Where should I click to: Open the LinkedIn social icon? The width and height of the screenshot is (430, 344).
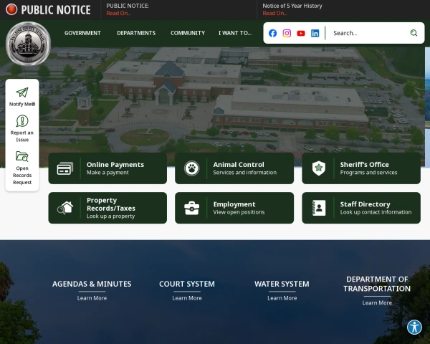pos(315,33)
